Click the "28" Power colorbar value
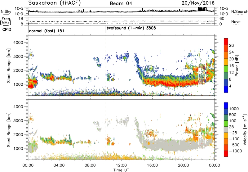The image size is (248, 172). pyautogui.click(x=231, y=45)
